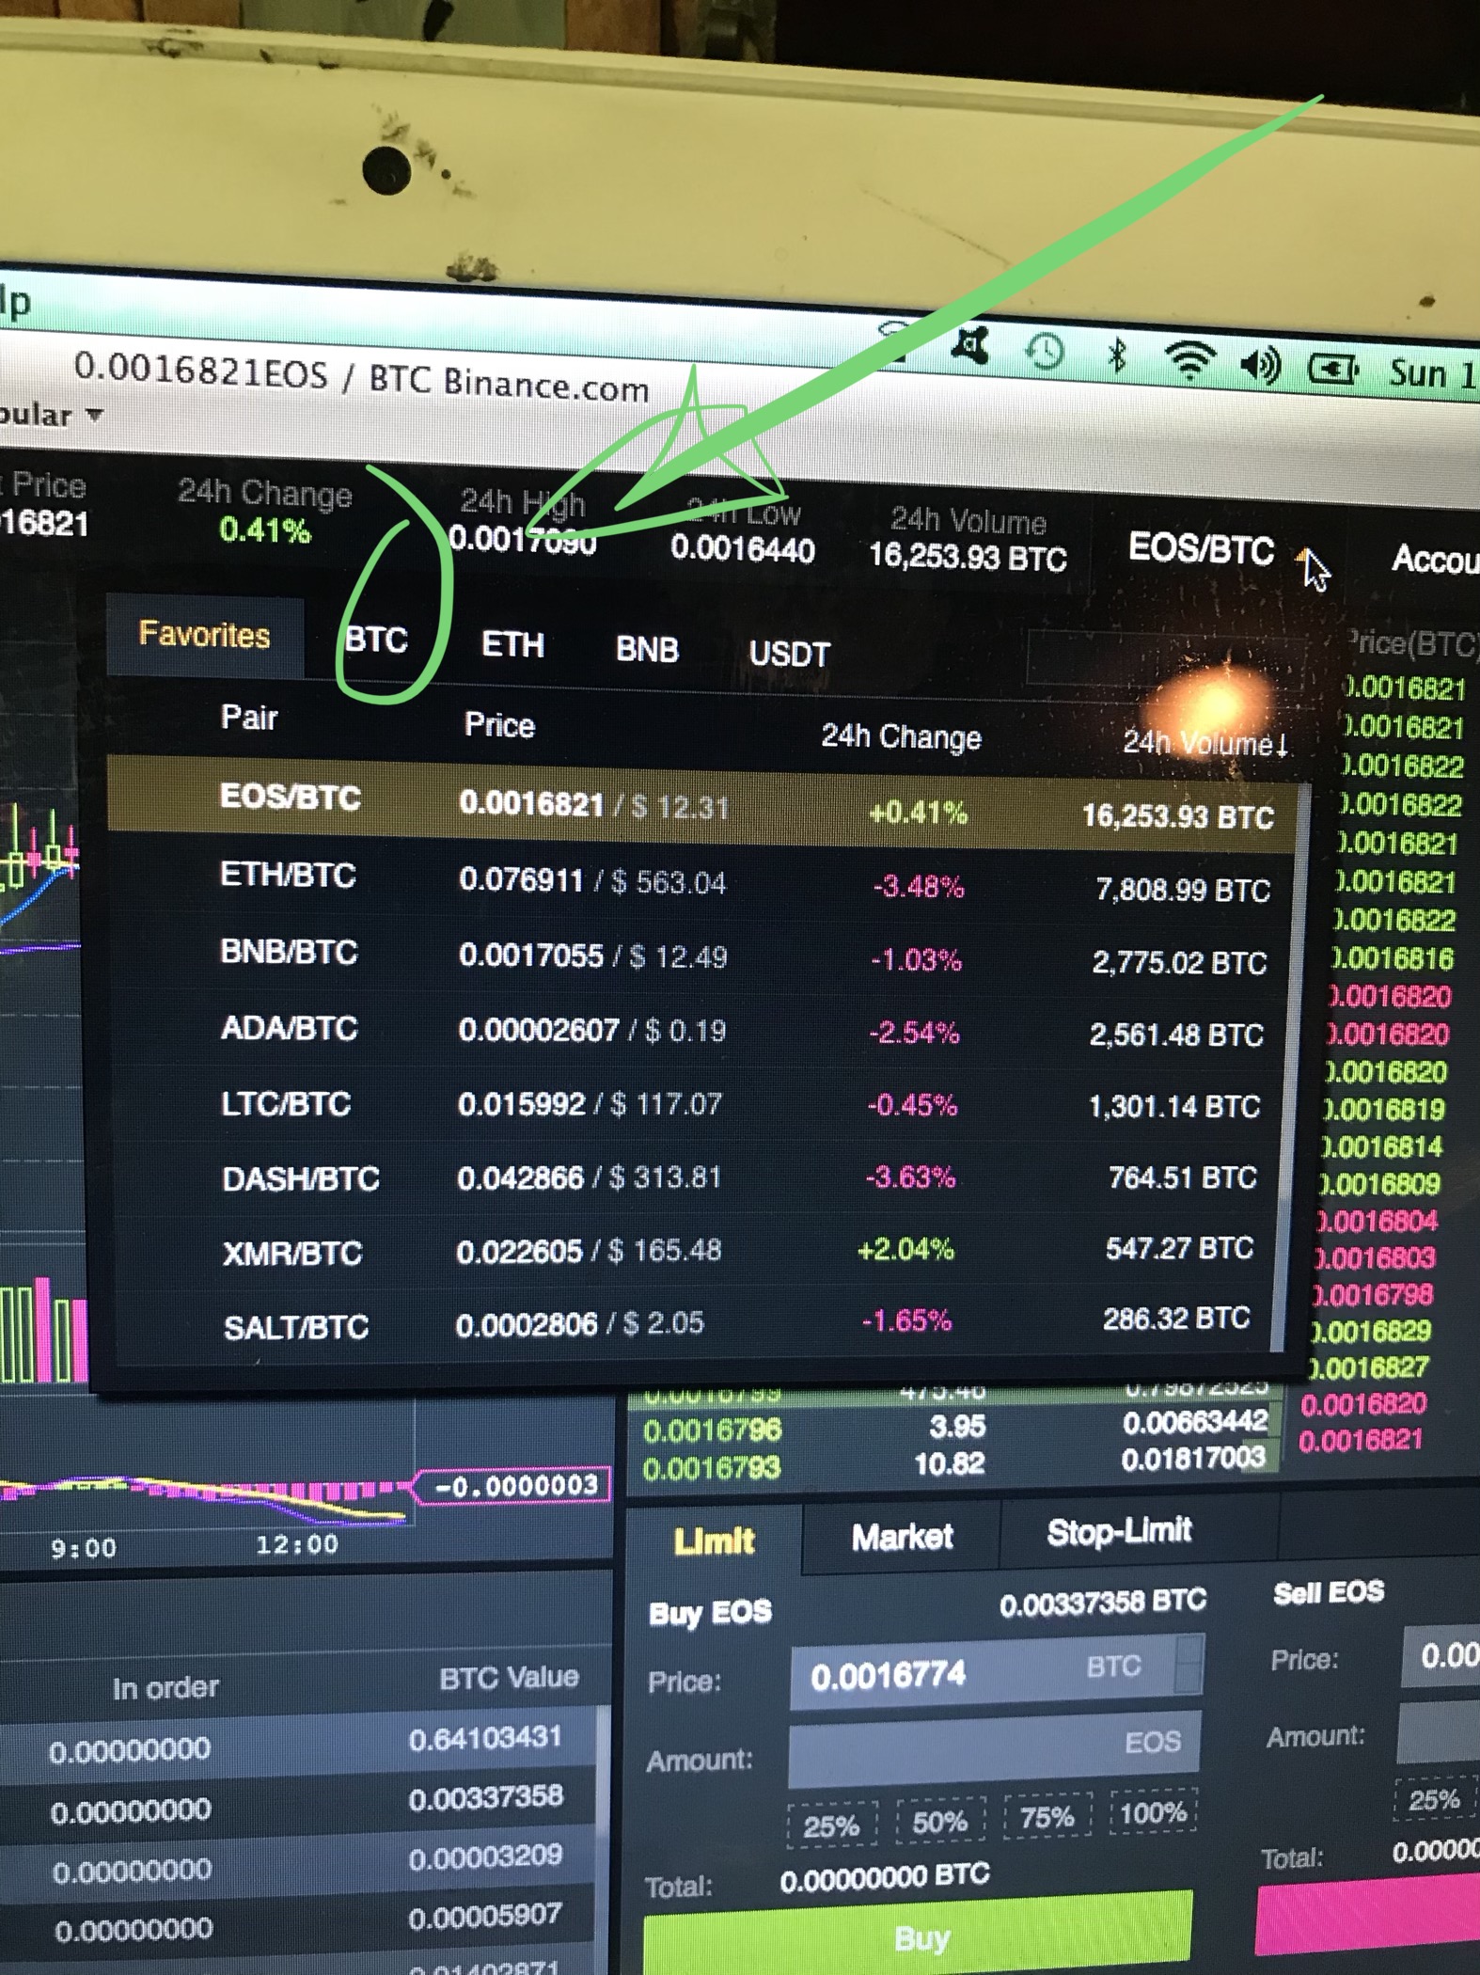Select the Stop-Limit order tab
Viewport: 1480px width, 1975px height.
(1119, 1531)
